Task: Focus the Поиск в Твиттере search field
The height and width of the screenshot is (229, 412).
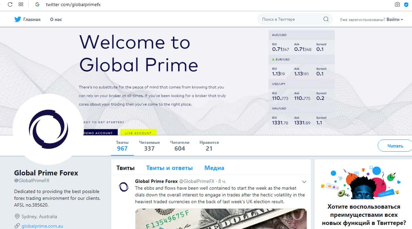Action: pyautogui.click(x=295, y=19)
